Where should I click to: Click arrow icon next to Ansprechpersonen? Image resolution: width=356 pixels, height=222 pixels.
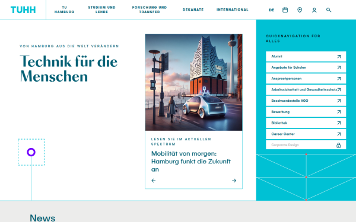(x=339, y=79)
